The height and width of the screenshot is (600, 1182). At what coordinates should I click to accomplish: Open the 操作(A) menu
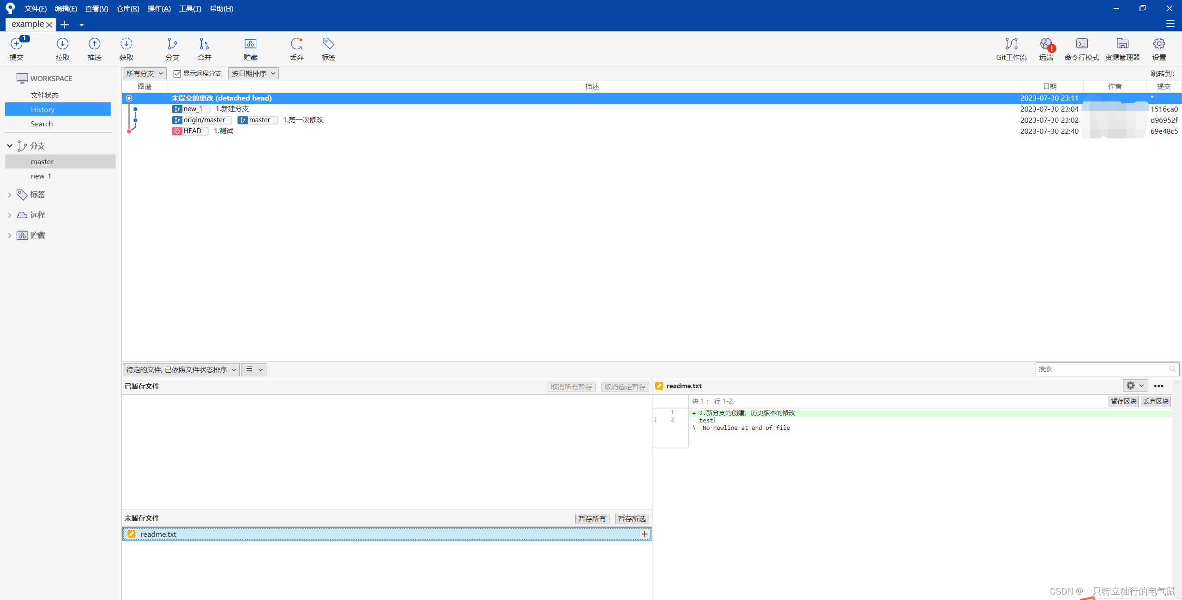159,9
